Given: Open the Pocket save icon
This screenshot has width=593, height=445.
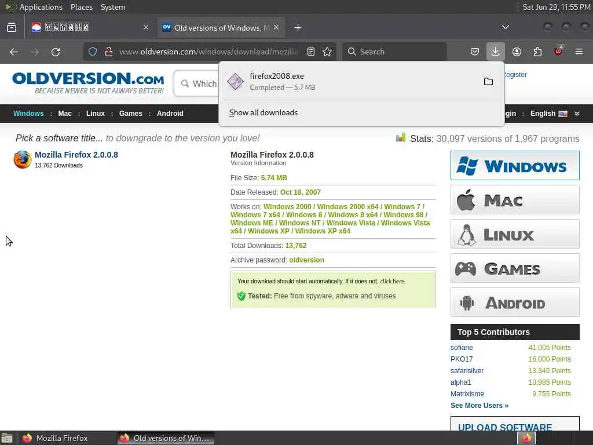Looking at the screenshot, I should 475,52.
